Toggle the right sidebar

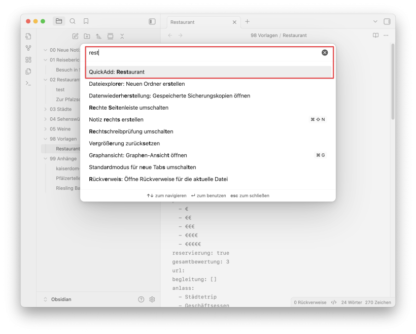click(387, 22)
